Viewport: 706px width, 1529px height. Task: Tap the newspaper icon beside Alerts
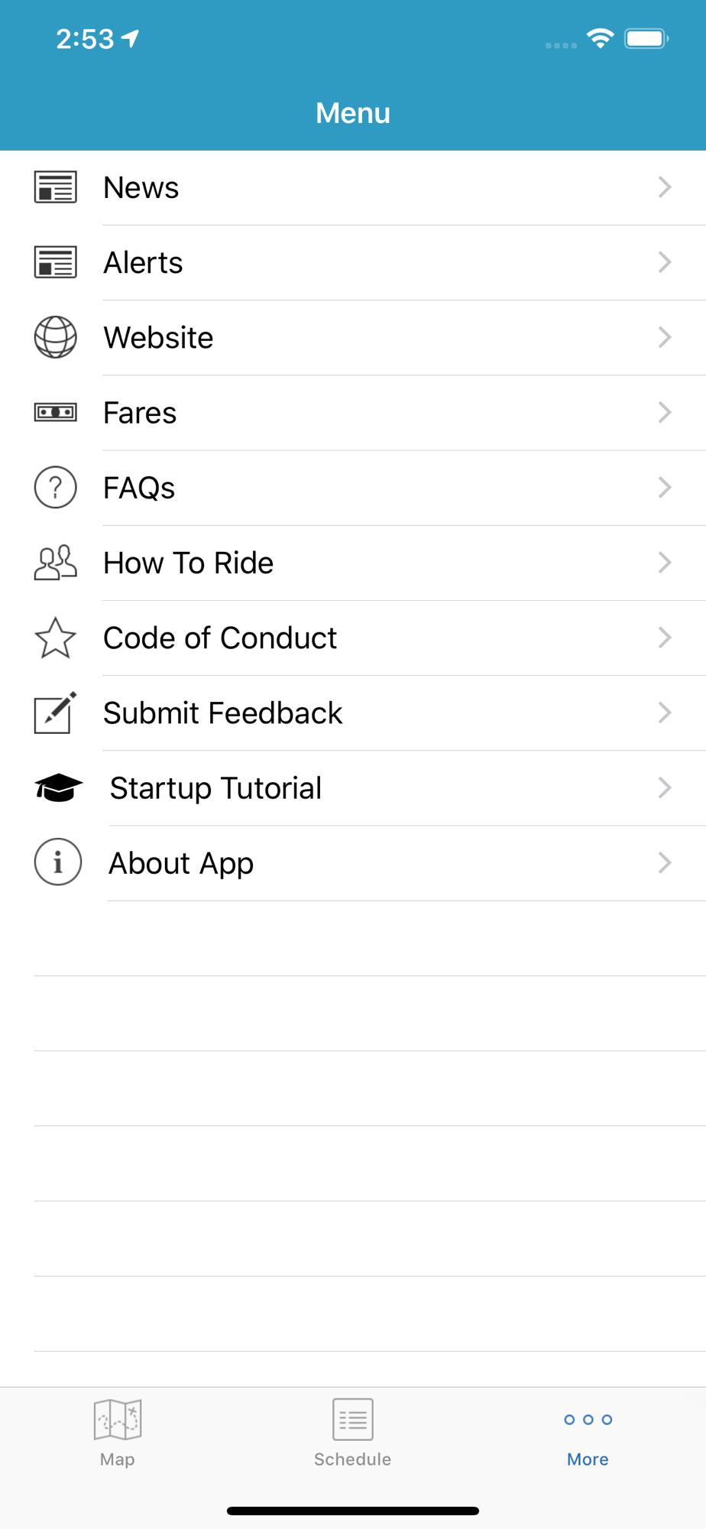tap(55, 262)
